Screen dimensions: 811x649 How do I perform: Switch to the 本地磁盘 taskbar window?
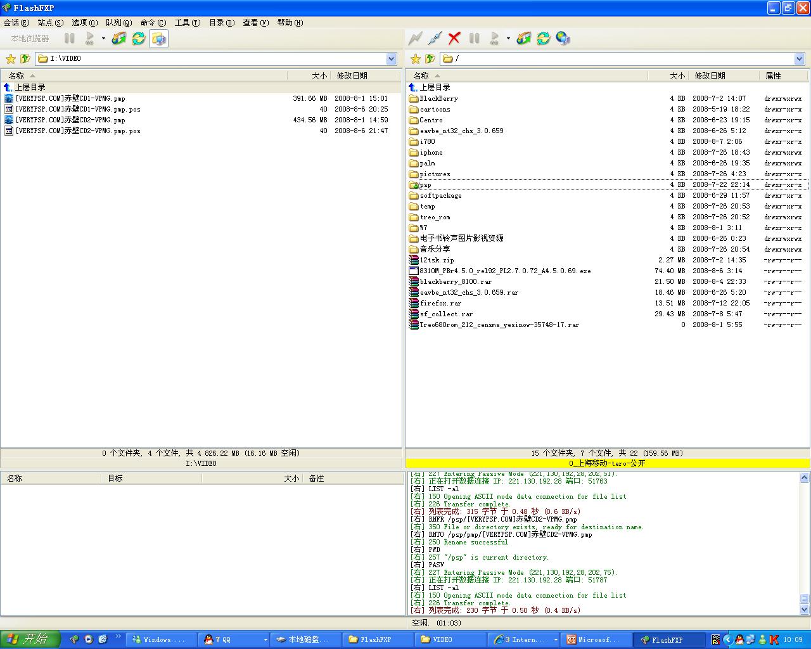[x=306, y=639]
